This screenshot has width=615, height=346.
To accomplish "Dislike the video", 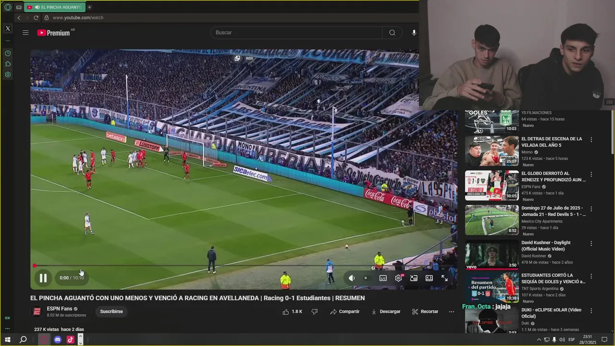I will pos(315,311).
